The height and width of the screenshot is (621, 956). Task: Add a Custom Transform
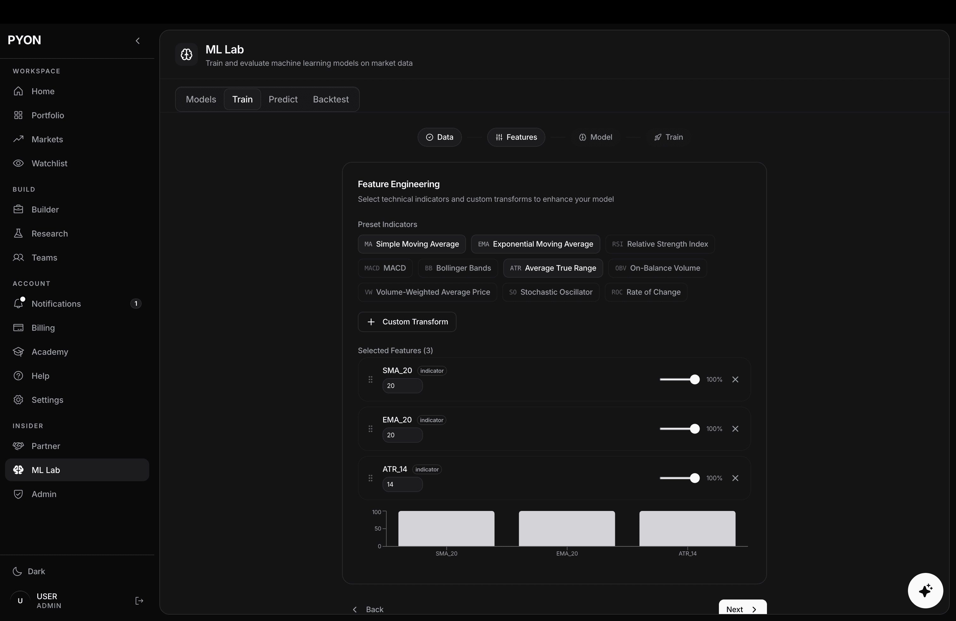pos(407,322)
